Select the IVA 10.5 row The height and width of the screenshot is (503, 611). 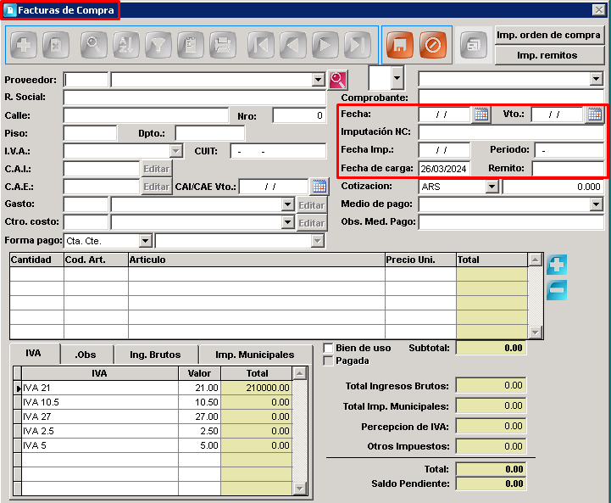click(157, 402)
